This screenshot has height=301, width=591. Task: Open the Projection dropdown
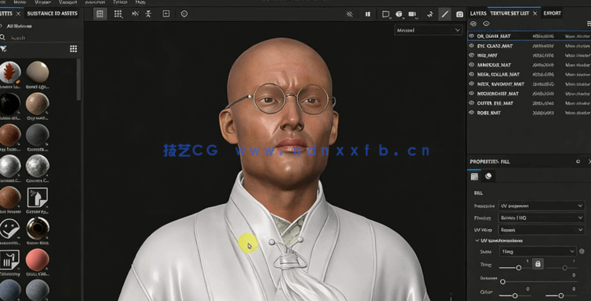pyautogui.click(x=541, y=206)
